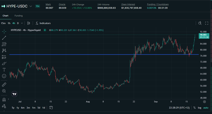Expand the HYPE-USDC pair selector

(x=31, y=6)
